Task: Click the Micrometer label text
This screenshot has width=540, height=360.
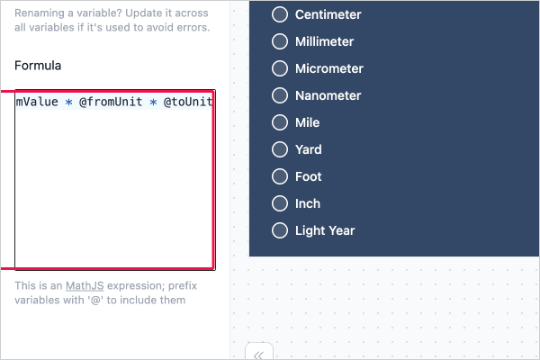Action: coord(329,68)
